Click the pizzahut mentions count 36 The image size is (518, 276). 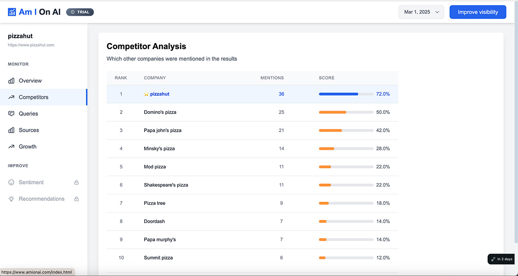coord(281,94)
